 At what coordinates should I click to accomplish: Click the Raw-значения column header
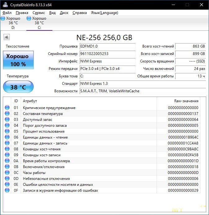186,101
